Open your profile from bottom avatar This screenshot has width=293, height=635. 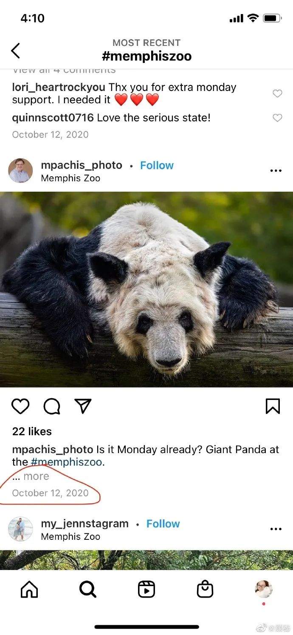264,590
